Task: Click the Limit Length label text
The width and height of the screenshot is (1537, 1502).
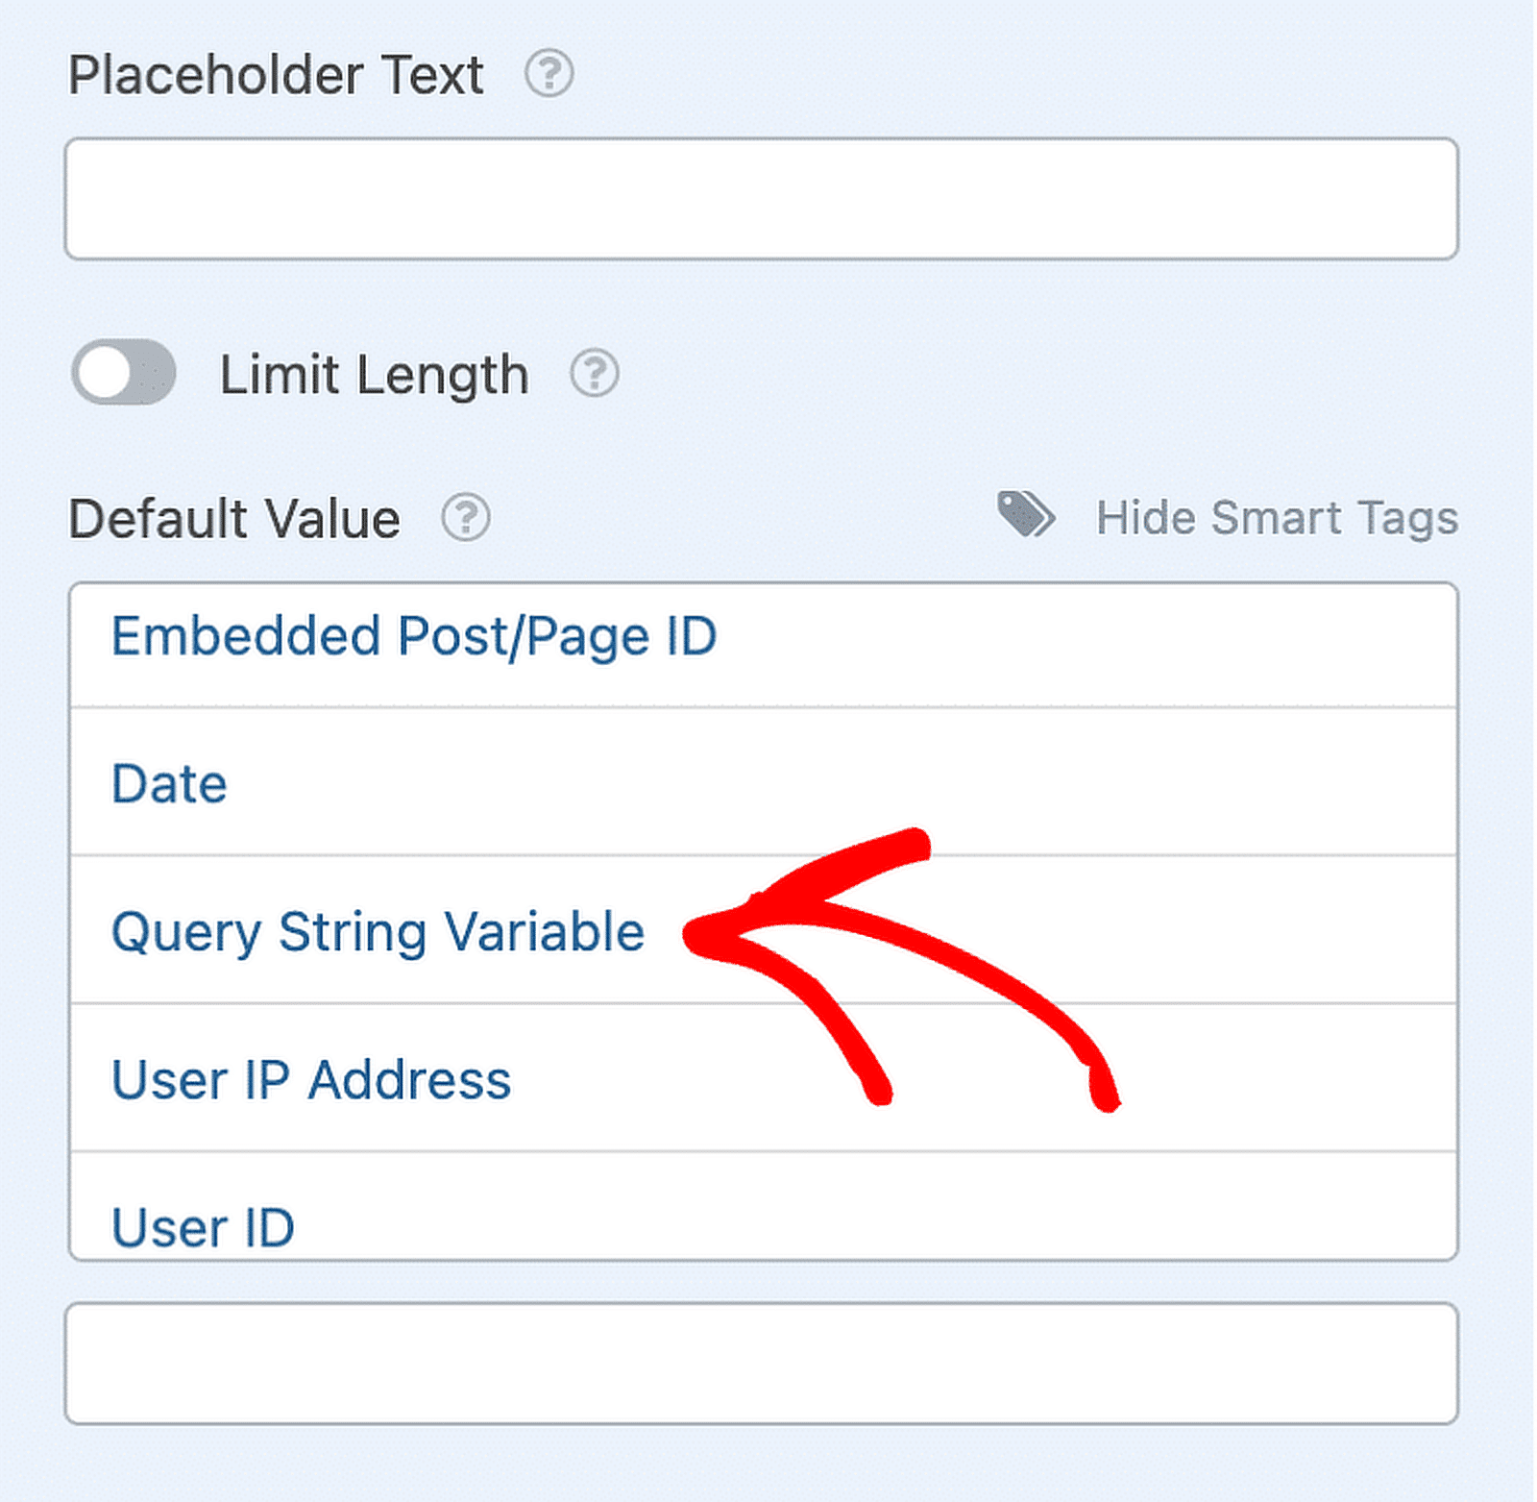Action: coord(374,375)
